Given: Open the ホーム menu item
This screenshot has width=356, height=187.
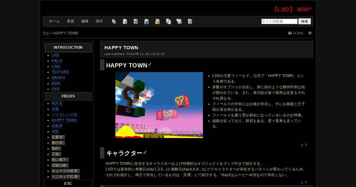Looking at the screenshot, I should tap(54, 21).
